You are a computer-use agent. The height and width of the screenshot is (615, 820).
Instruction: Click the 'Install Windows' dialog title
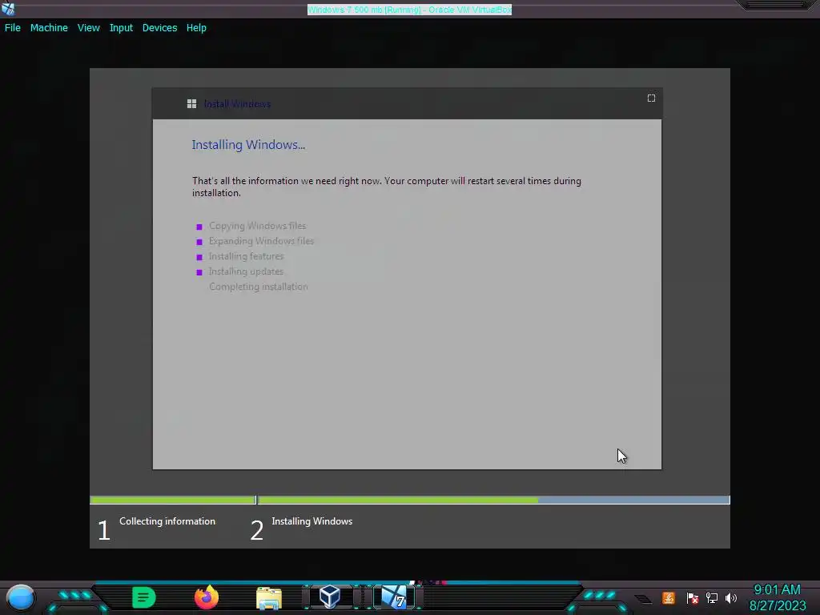click(x=237, y=104)
